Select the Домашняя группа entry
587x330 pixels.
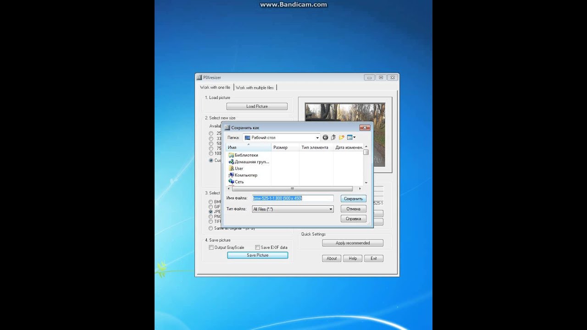coord(249,162)
